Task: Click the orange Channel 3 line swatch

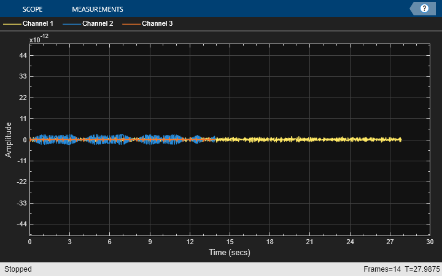Action: [x=131, y=24]
